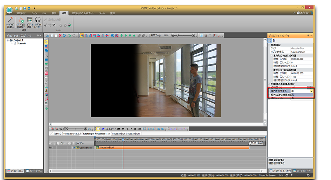Adjust the screen zoom slider handle
The width and height of the screenshot is (331, 180).
tap(178, 36)
